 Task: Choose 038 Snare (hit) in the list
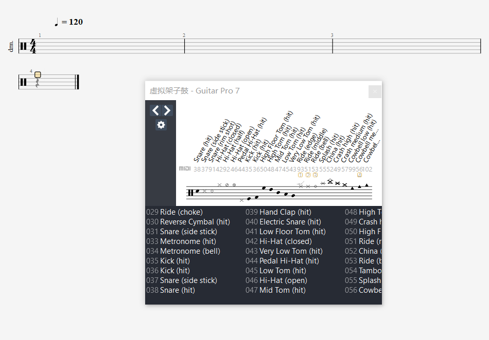170,290
